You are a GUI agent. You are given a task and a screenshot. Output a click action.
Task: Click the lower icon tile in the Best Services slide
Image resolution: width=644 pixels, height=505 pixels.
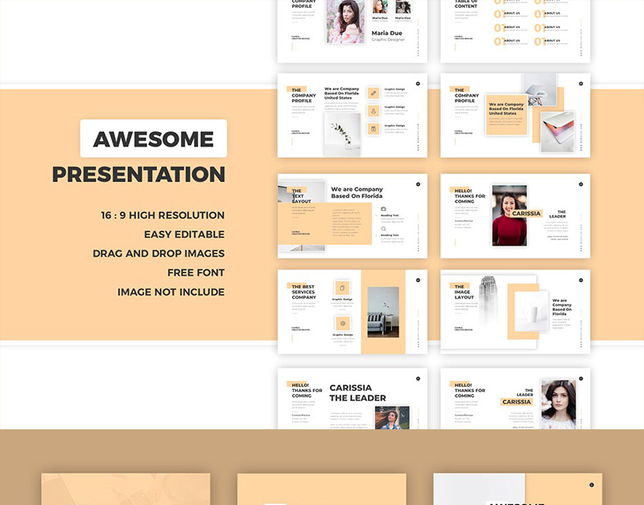[343, 324]
